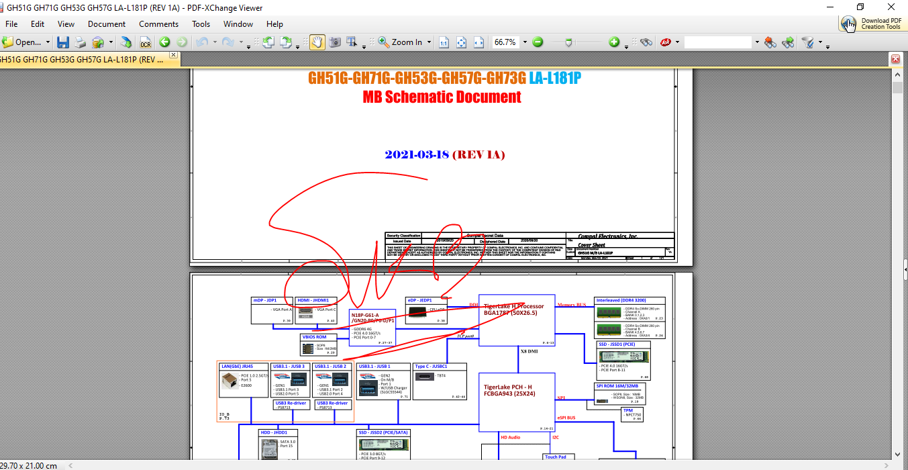Open the Help menu
This screenshot has width=908, height=470.
[274, 23]
